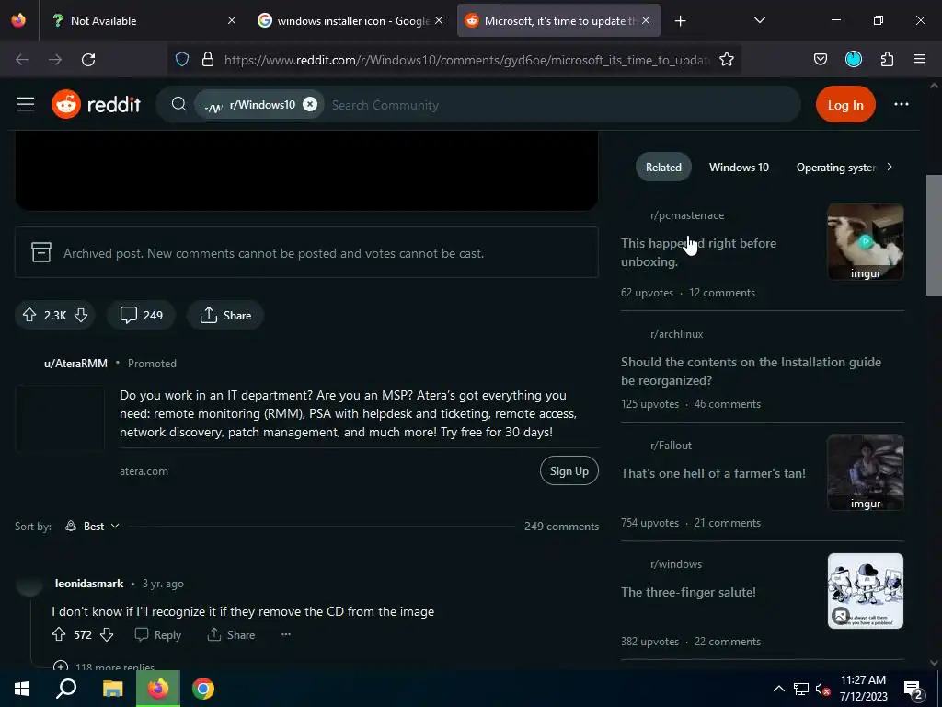Remove the r/Windows10 search scope chip
This screenshot has height=707, width=942.
pyautogui.click(x=309, y=104)
